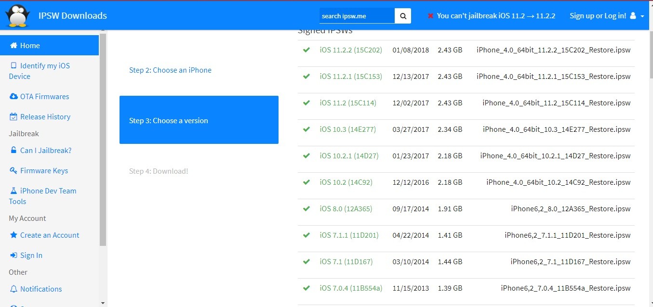Select iOS 10.2.1 (14D27) firmware

[x=349, y=155]
